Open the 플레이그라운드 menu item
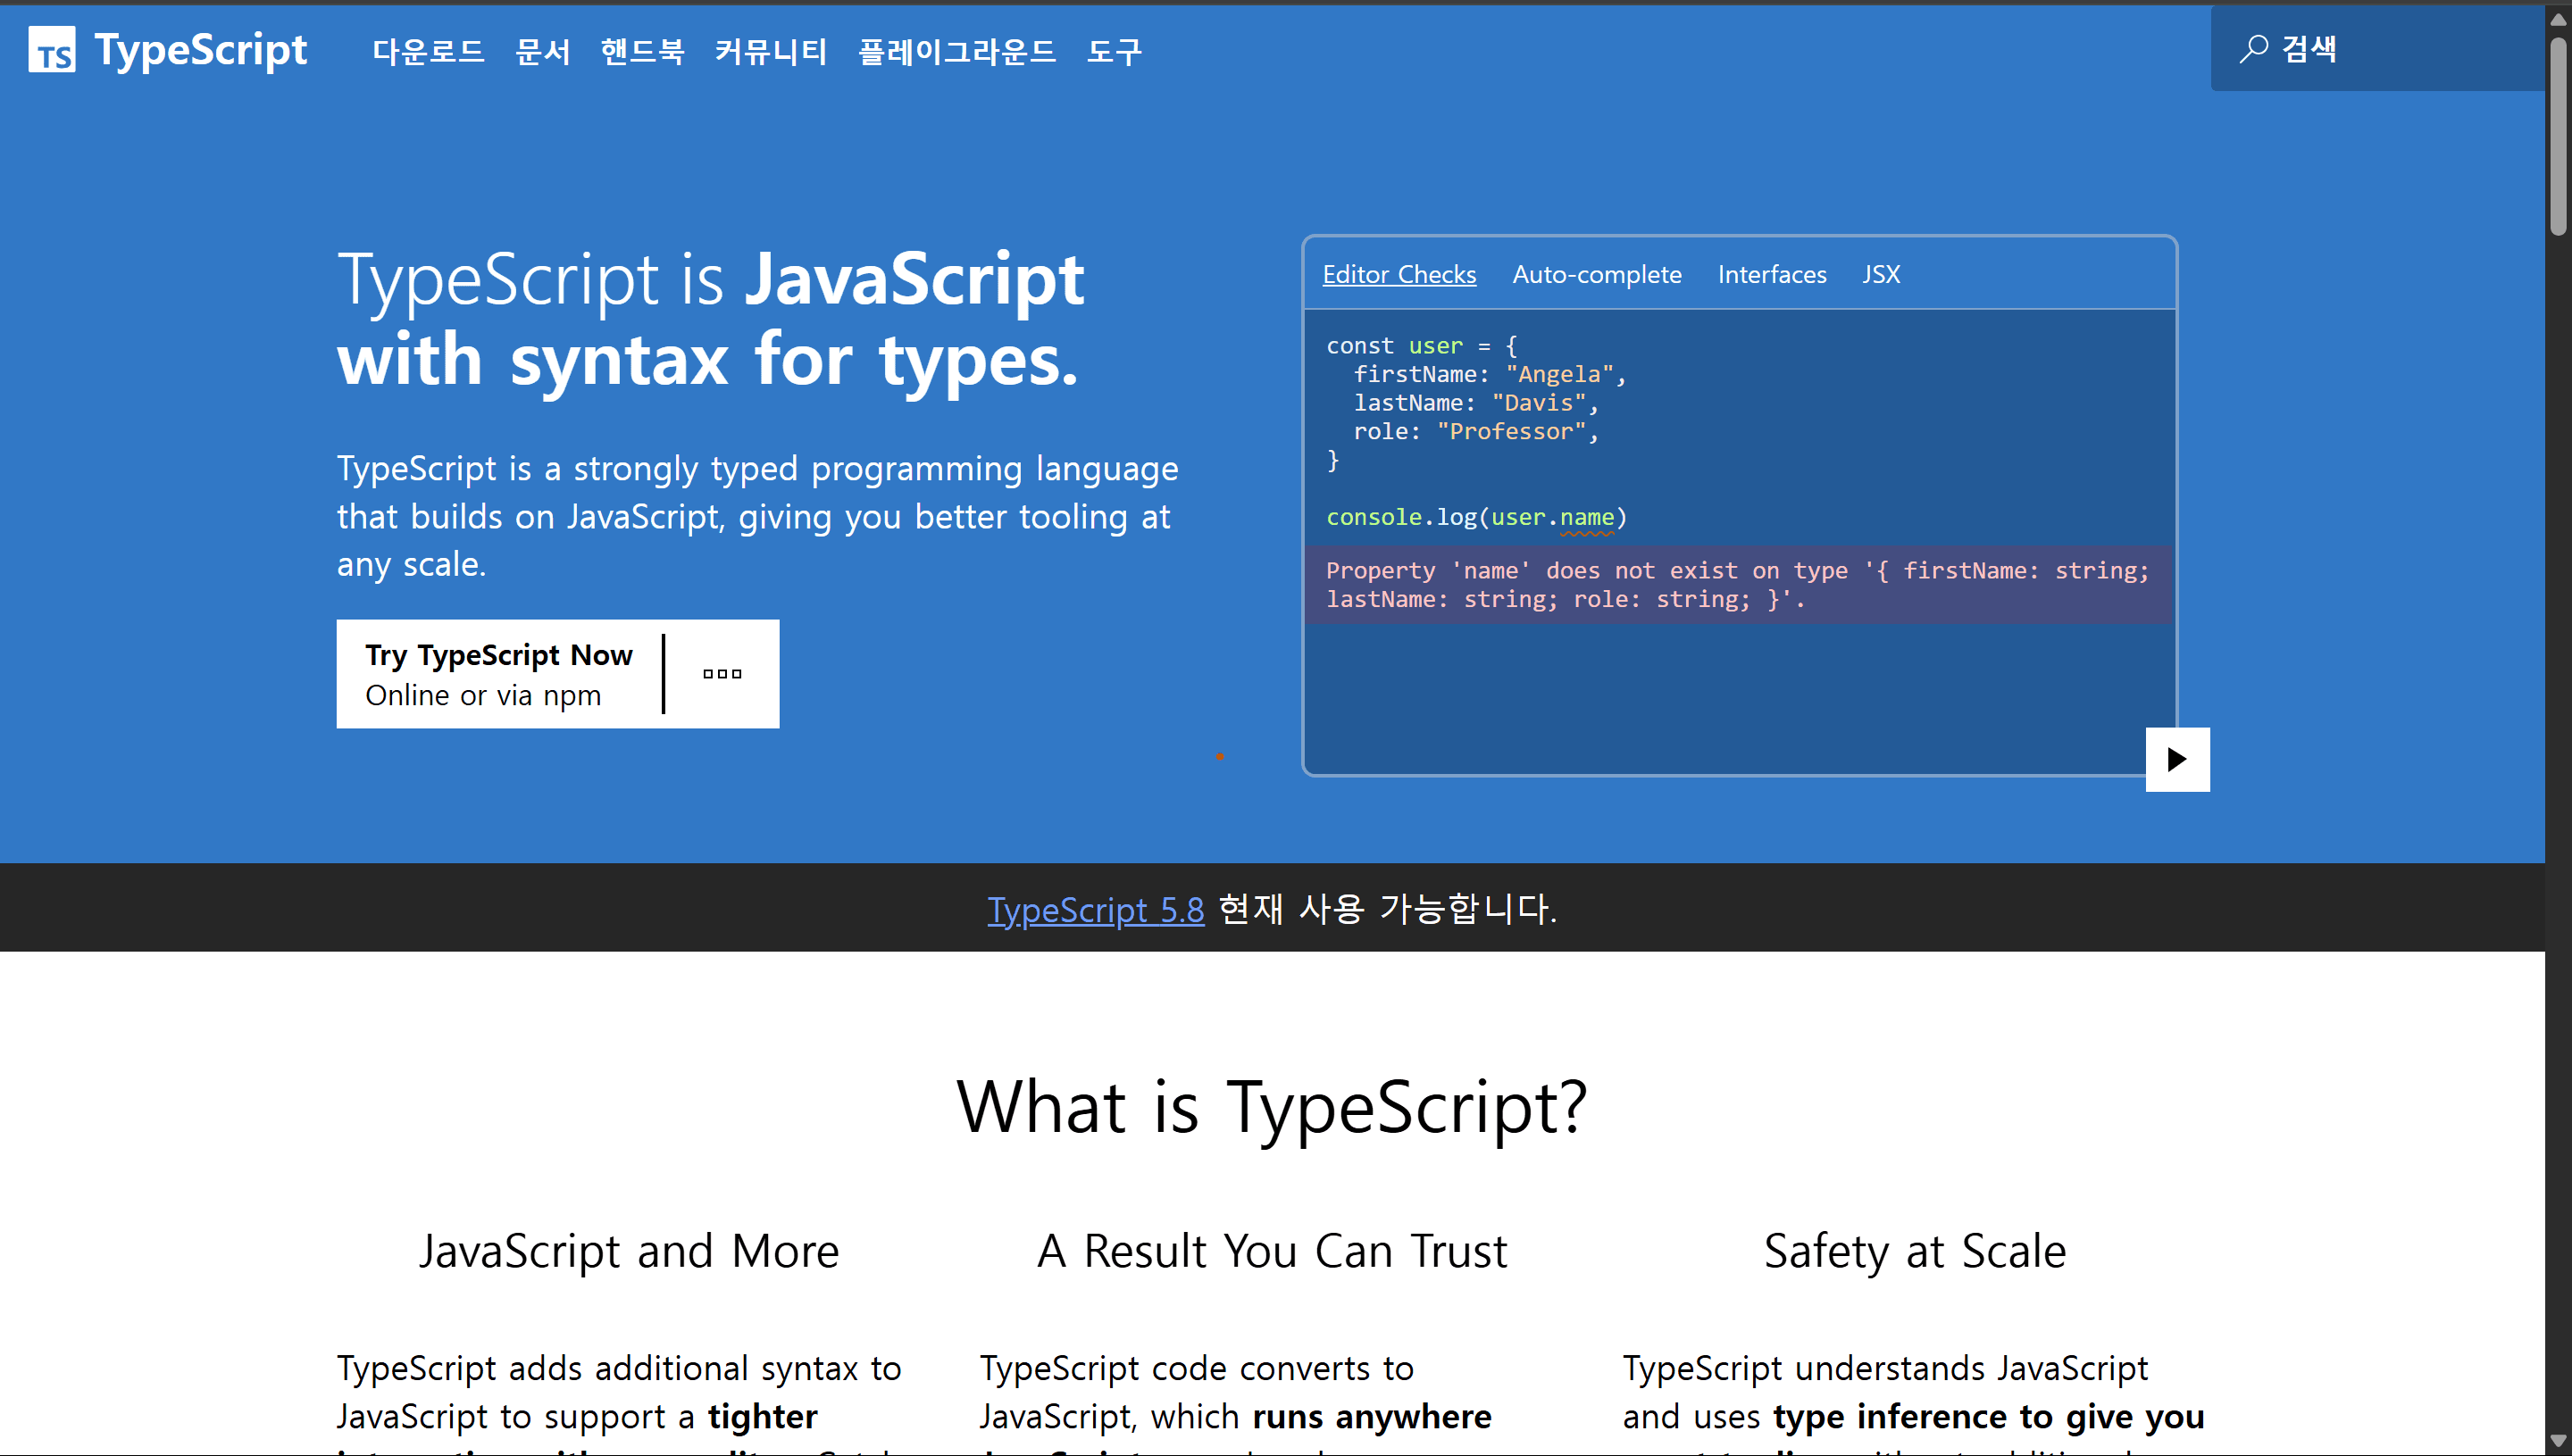This screenshot has height=1456, width=2572. [x=957, y=51]
